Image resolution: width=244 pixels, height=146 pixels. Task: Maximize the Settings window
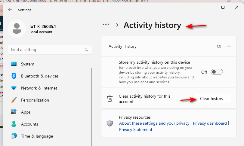223,7
